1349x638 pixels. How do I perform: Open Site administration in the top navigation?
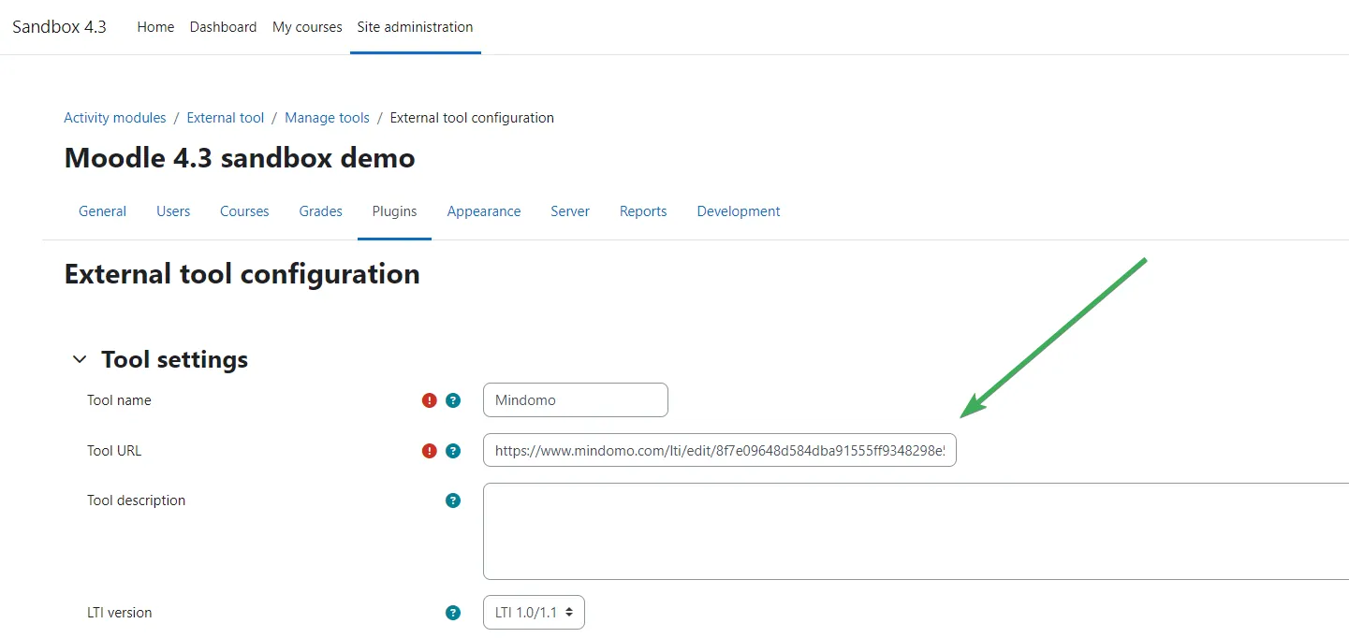click(415, 27)
